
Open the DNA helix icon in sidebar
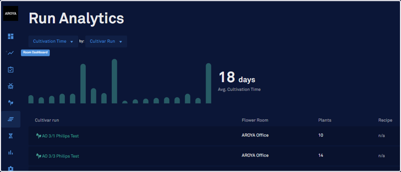click(x=11, y=136)
